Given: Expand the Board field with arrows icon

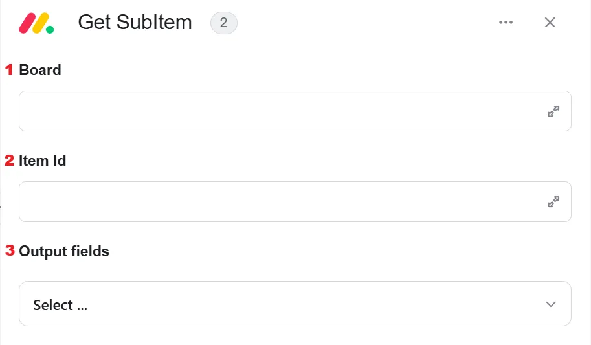Looking at the screenshot, I should click(553, 111).
